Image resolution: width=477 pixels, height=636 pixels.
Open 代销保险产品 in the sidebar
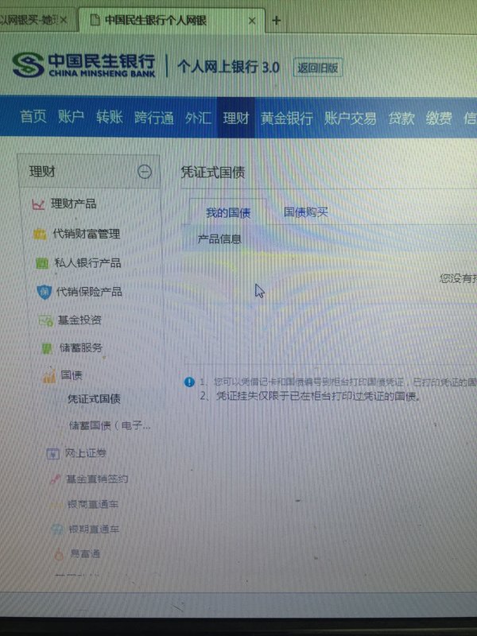pyautogui.click(x=89, y=292)
